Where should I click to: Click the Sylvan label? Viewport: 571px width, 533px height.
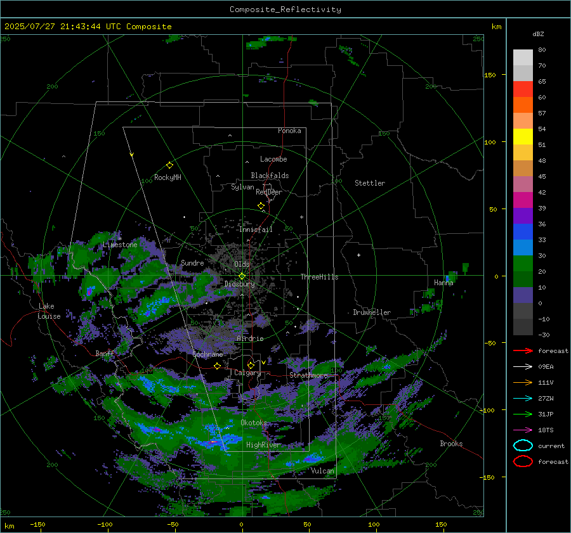(242, 187)
